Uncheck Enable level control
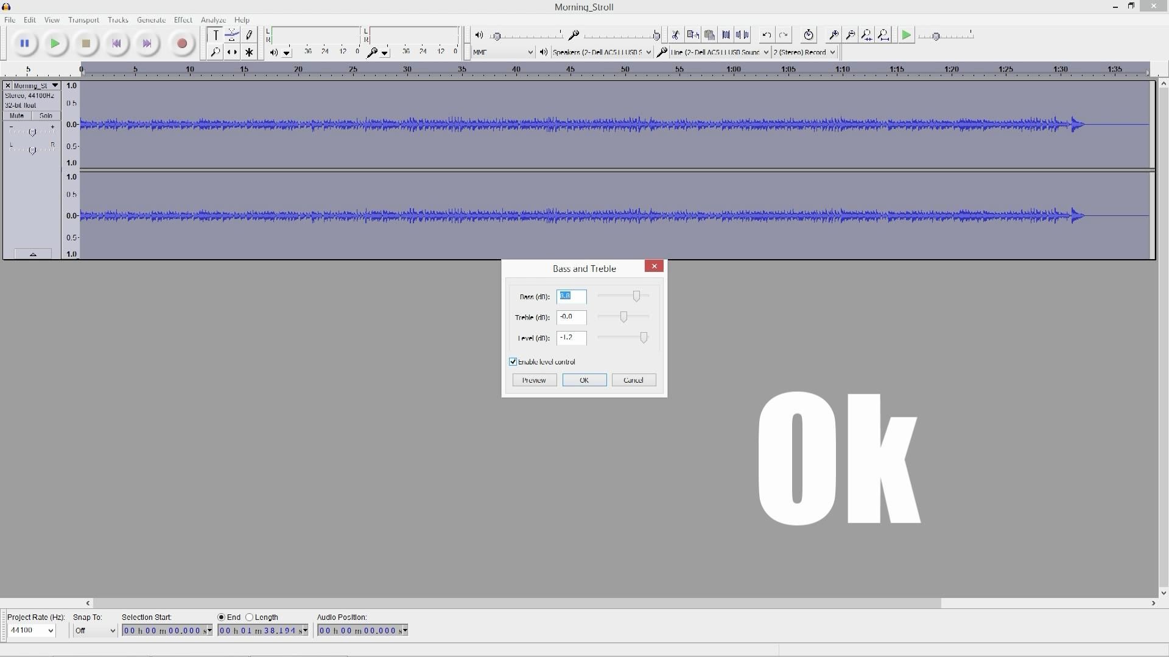This screenshot has width=1169, height=657. (513, 361)
